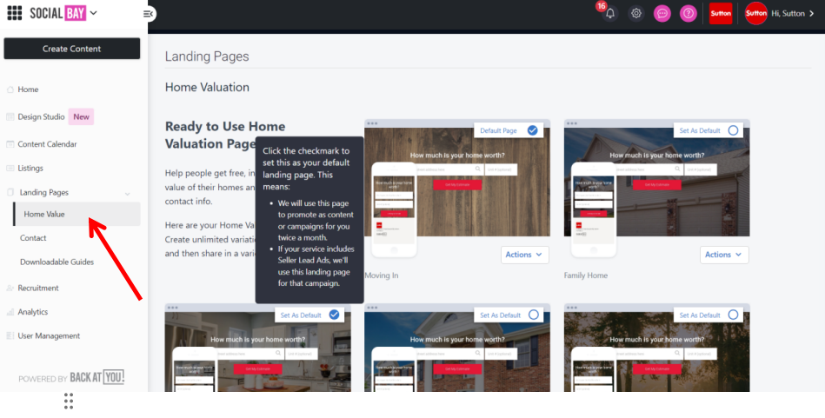This screenshot has width=825, height=418.
Task: Click the Back At You powered-by logo
Action: [97, 377]
